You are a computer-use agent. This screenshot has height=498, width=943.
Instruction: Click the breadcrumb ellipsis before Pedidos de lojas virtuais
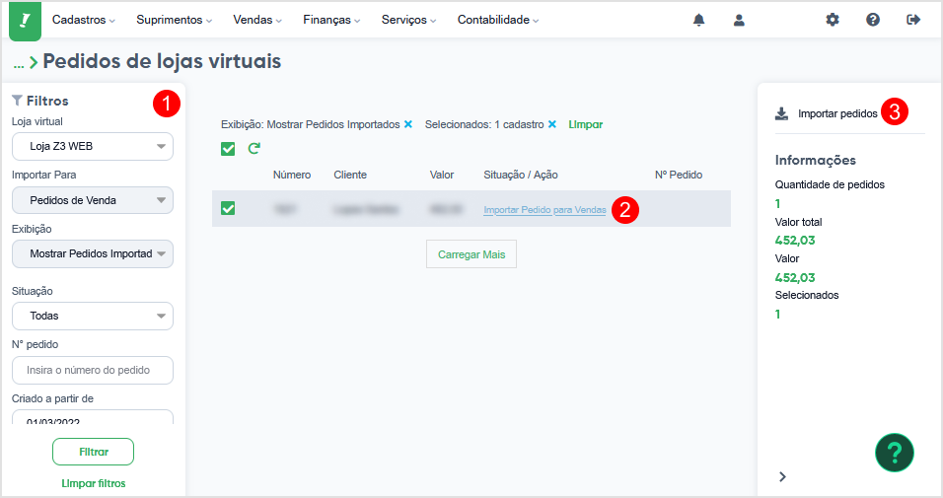pos(19,63)
